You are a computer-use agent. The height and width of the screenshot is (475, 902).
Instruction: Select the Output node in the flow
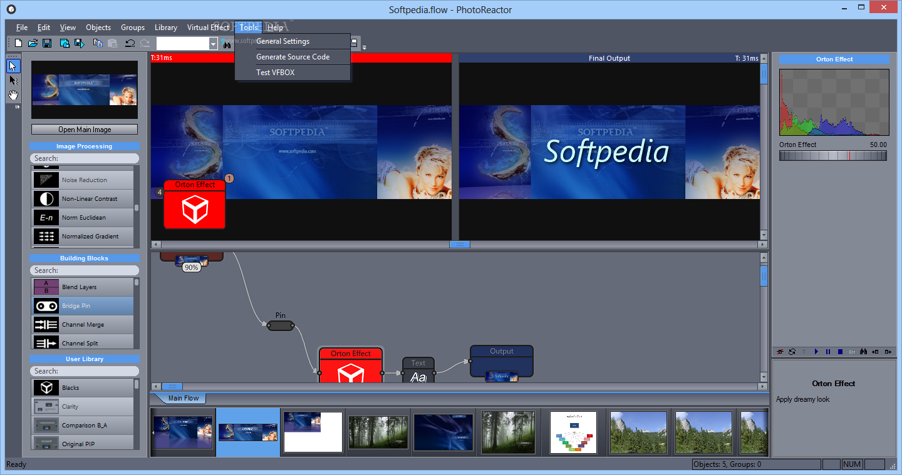point(502,361)
